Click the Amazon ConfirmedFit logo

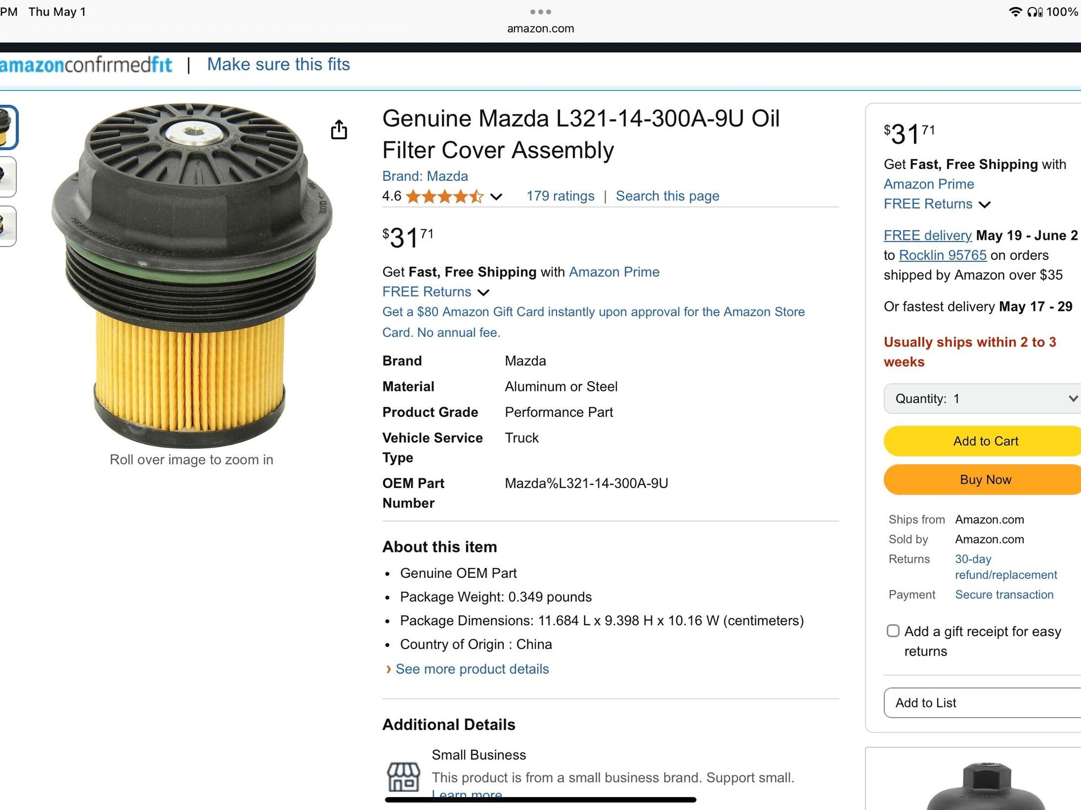(86, 65)
